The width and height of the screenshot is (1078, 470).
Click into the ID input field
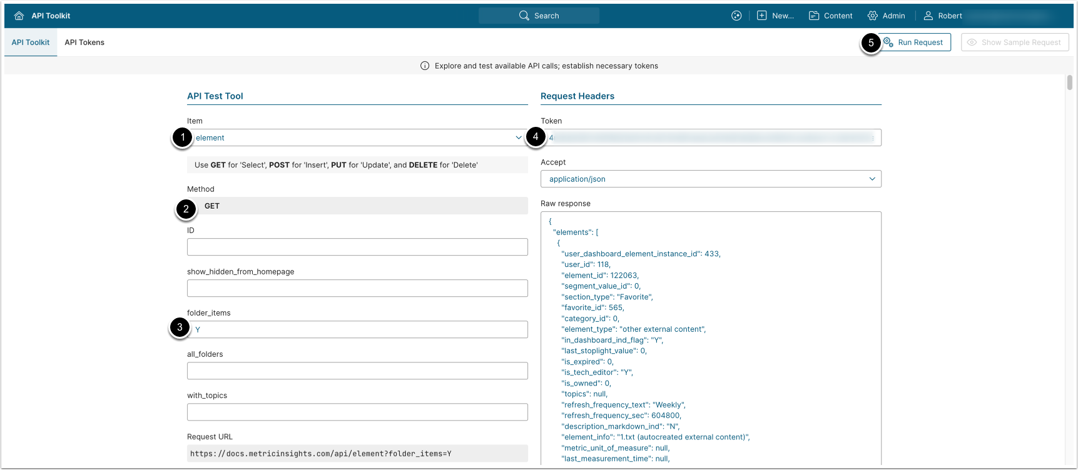(357, 247)
